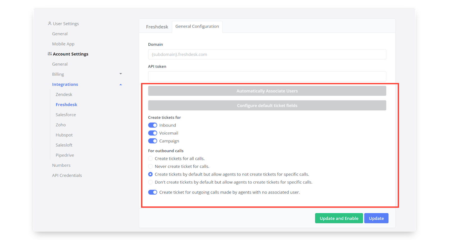Select 'Don't create tickets by default' radio

pyautogui.click(x=150, y=182)
